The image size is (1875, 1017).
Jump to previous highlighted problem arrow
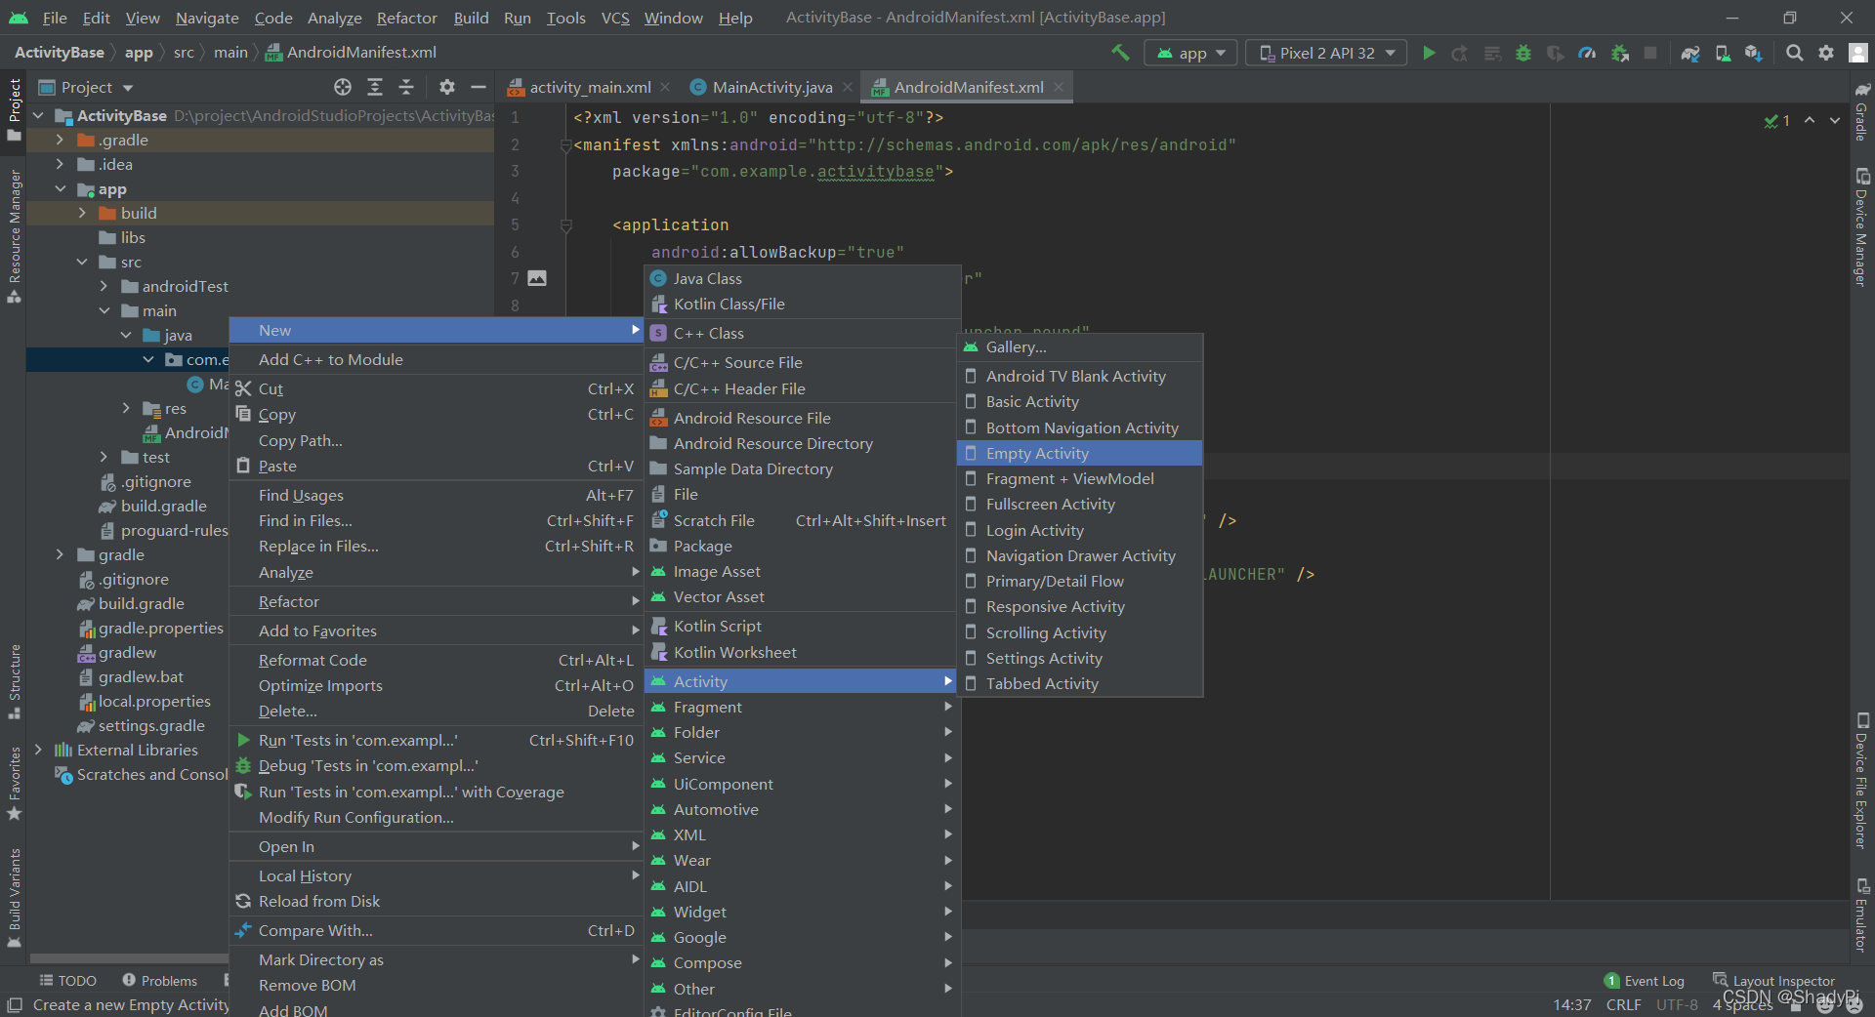pos(1810,120)
